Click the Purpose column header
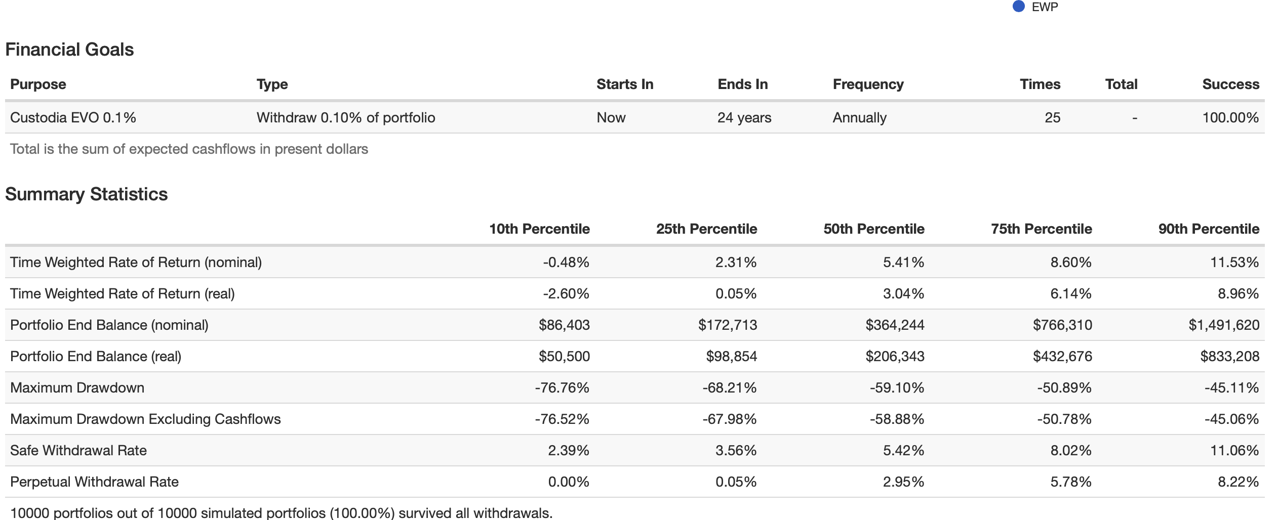This screenshot has width=1277, height=520. pyautogui.click(x=38, y=84)
